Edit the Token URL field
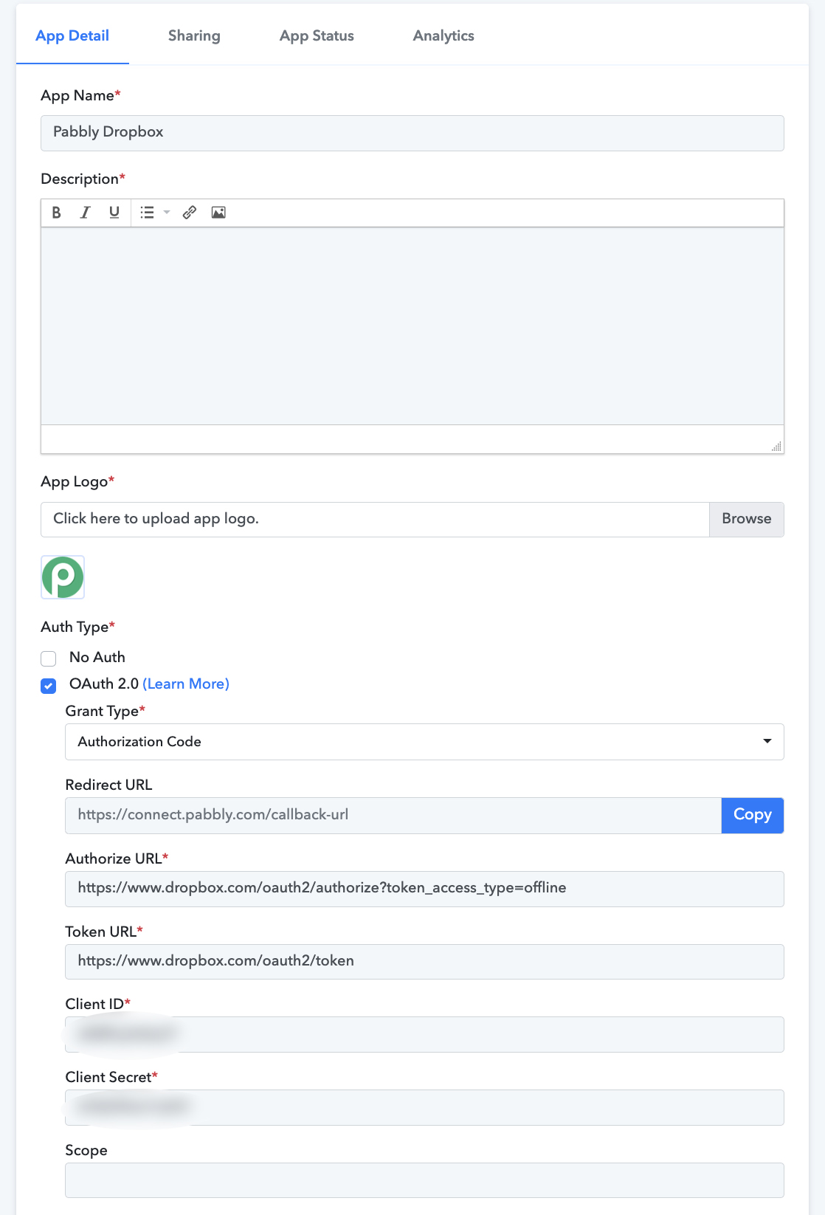This screenshot has width=825, height=1215. 424,962
